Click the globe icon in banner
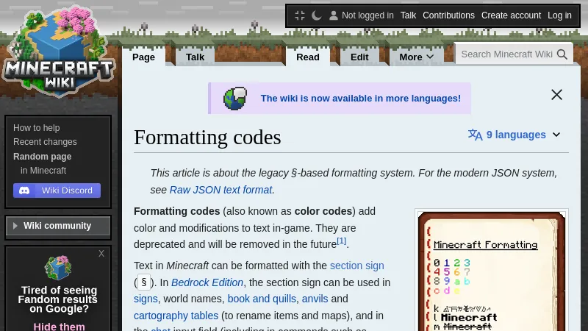This screenshot has width=588, height=331. pos(235,98)
